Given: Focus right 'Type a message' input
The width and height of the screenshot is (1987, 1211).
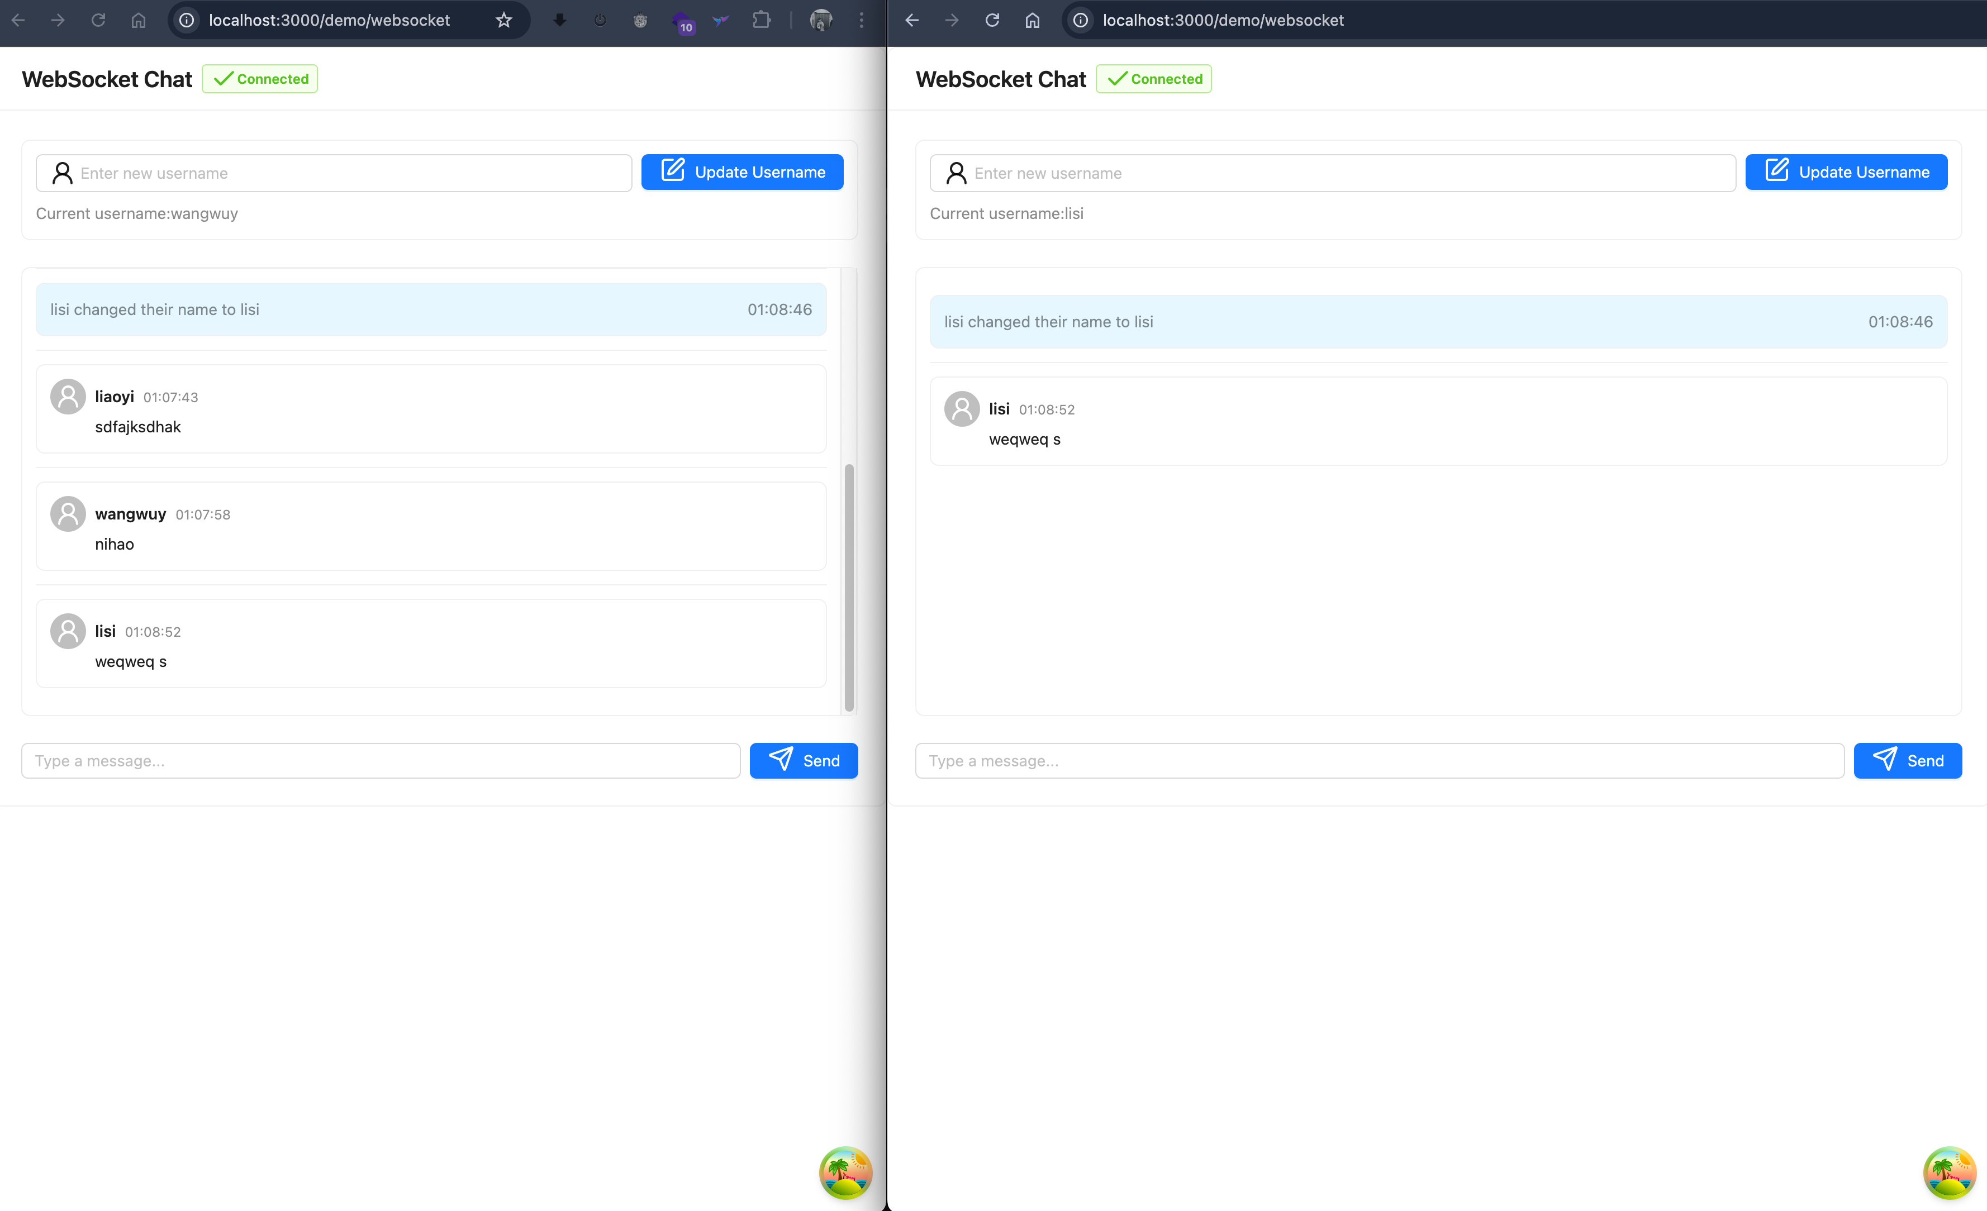Looking at the screenshot, I should pos(1379,761).
